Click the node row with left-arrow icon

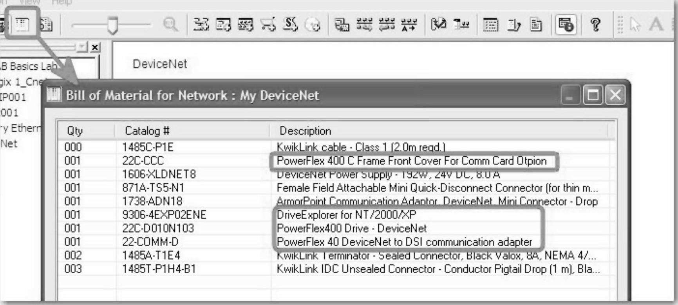click(x=387, y=25)
